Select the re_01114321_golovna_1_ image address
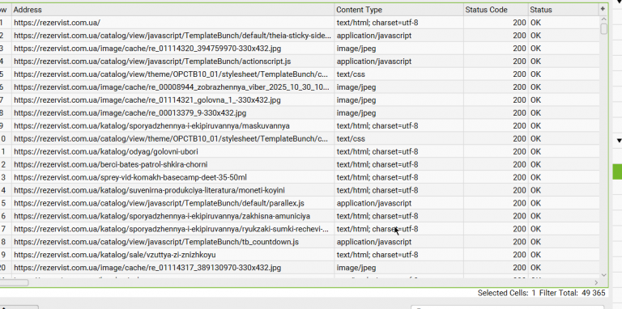The height and width of the screenshot is (309, 622). point(173,99)
